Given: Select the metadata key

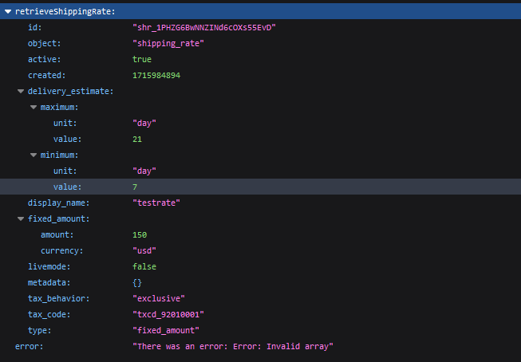Looking at the screenshot, I should click(49, 282).
